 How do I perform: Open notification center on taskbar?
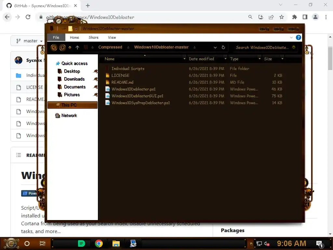(x=320, y=244)
